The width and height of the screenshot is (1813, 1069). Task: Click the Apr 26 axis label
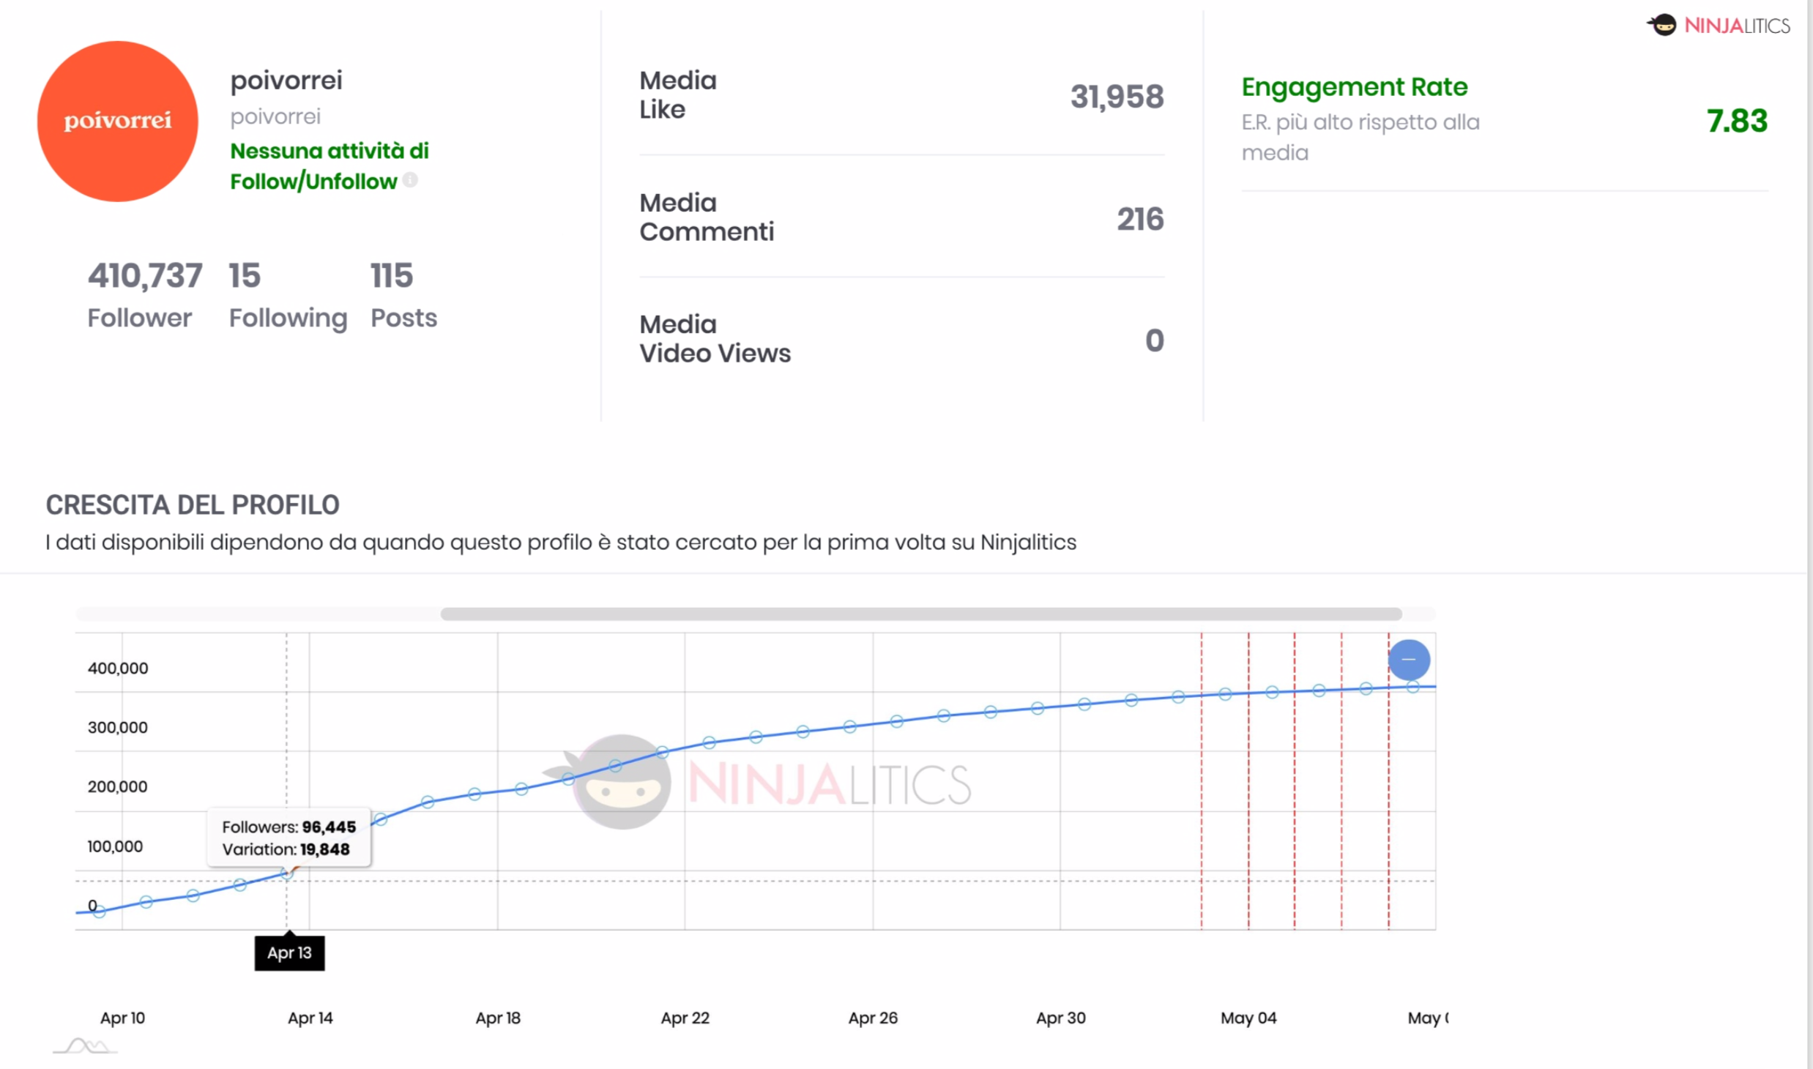873,1018
